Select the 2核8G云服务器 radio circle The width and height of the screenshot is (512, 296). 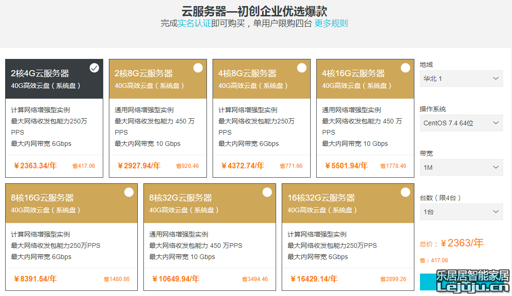(198, 68)
